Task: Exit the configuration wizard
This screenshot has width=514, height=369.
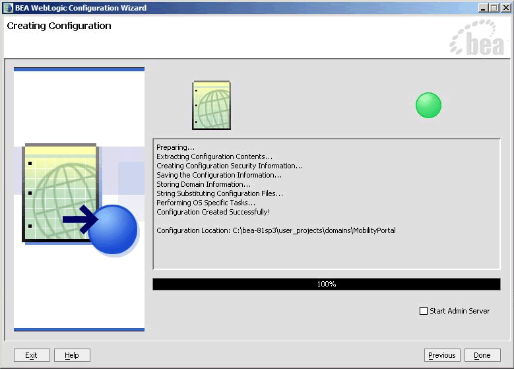Action: [x=32, y=355]
